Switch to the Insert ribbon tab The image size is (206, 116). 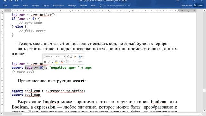pos(25,5)
